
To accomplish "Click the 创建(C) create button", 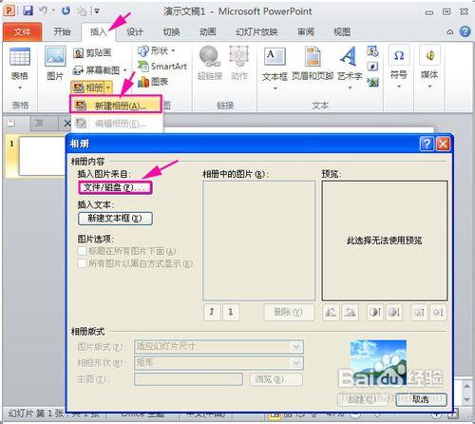I will (x=362, y=399).
